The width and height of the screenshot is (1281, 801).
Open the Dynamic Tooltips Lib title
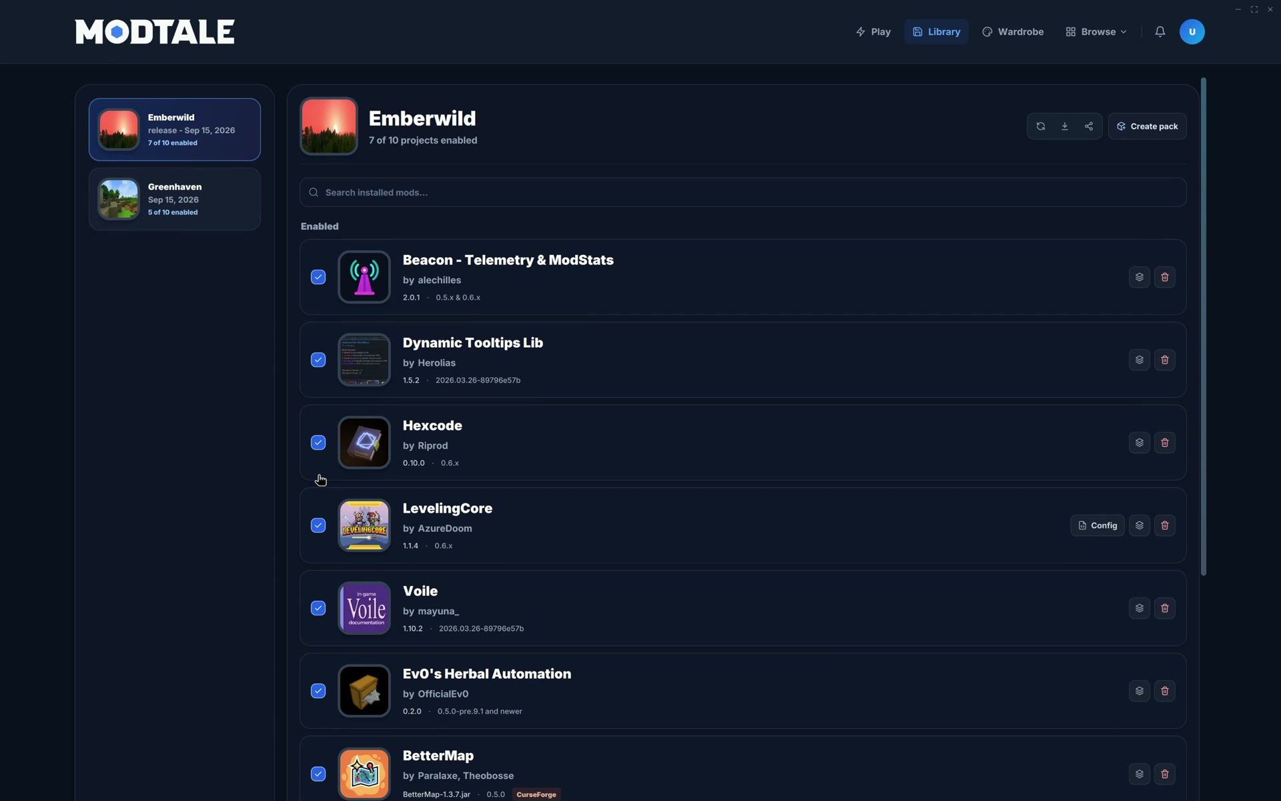[473, 343]
